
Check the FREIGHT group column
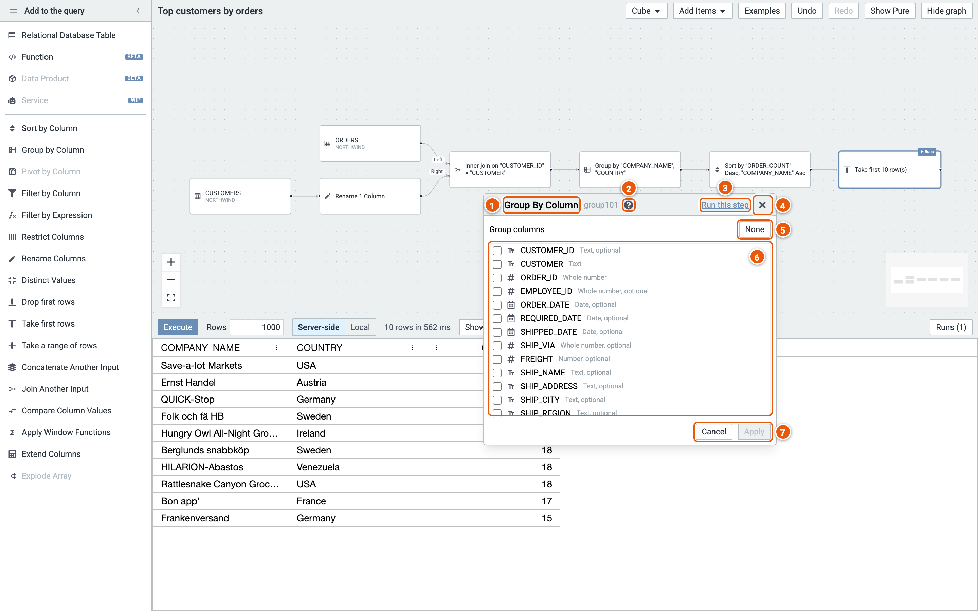click(497, 359)
